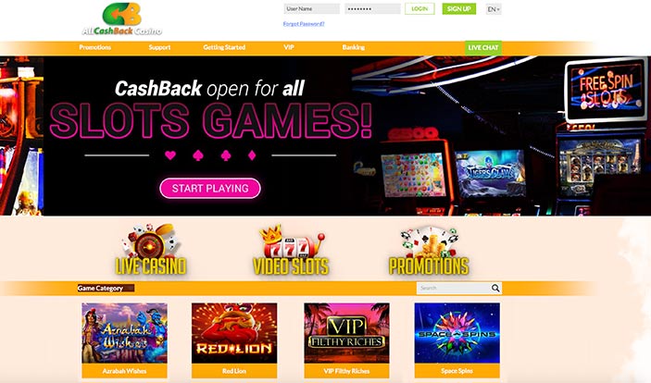
Task: Open the Banking menu item
Action: tap(354, 47)
